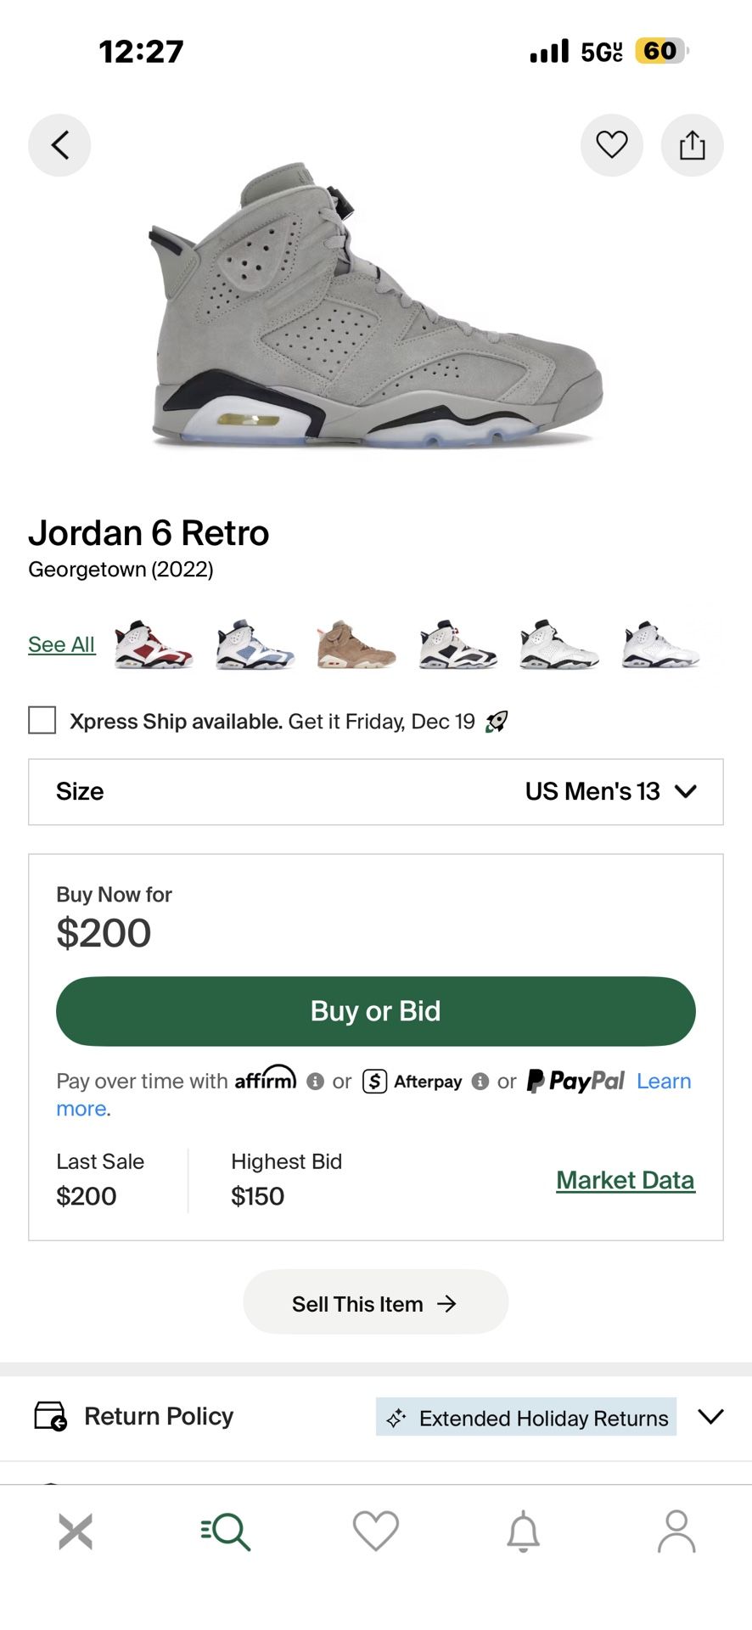Screen dimensions: 752x1630
Task: Open the account profile icon
Action: (x=676, y=1532)
